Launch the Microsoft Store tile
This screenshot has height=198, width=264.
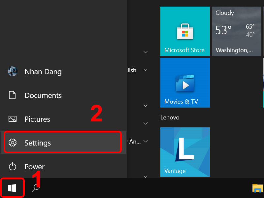(x=185, y=31)
